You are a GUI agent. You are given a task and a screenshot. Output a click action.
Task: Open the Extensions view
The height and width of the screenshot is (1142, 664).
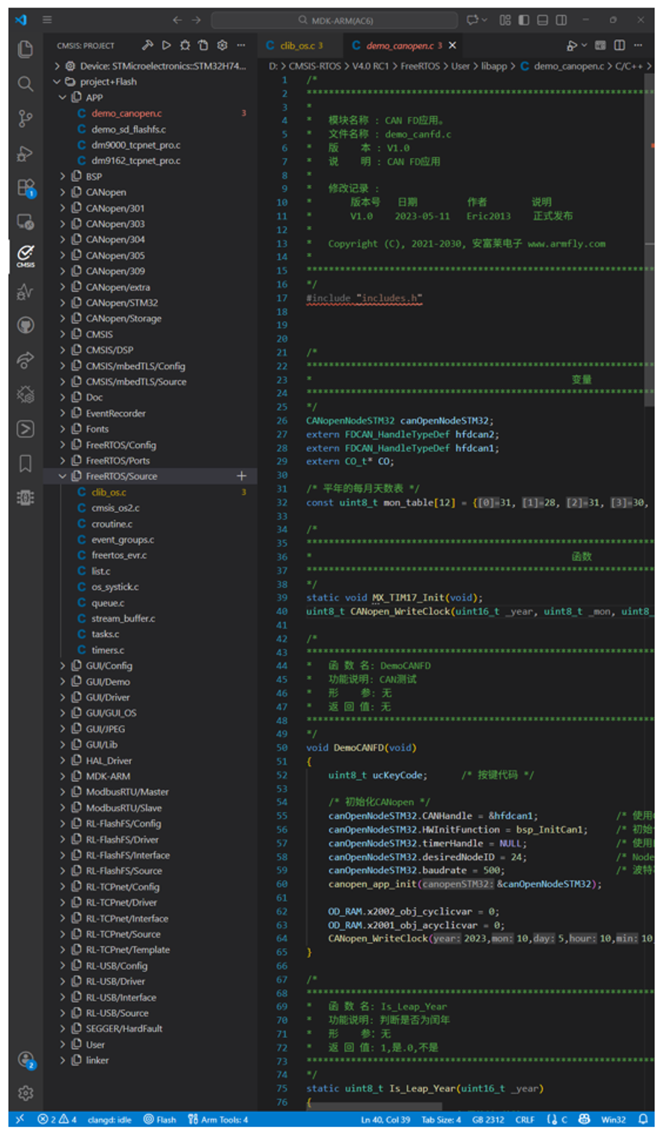[25, 186]
